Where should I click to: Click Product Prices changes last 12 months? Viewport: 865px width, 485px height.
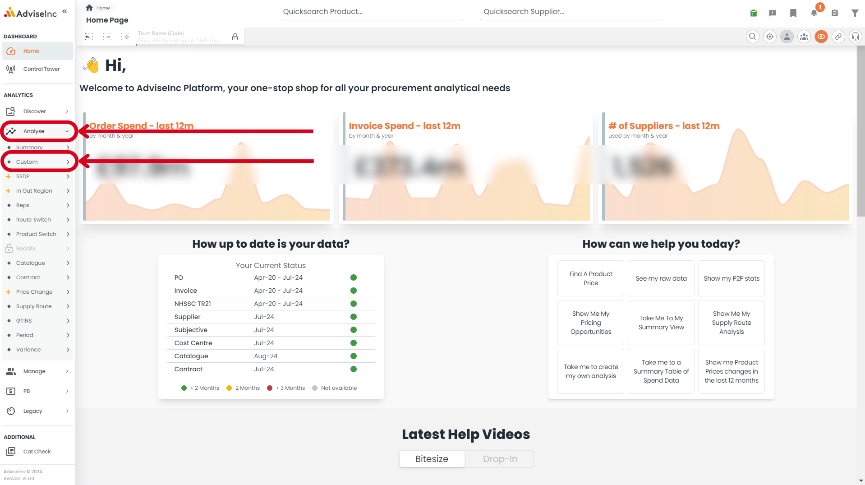coord(732,371)
